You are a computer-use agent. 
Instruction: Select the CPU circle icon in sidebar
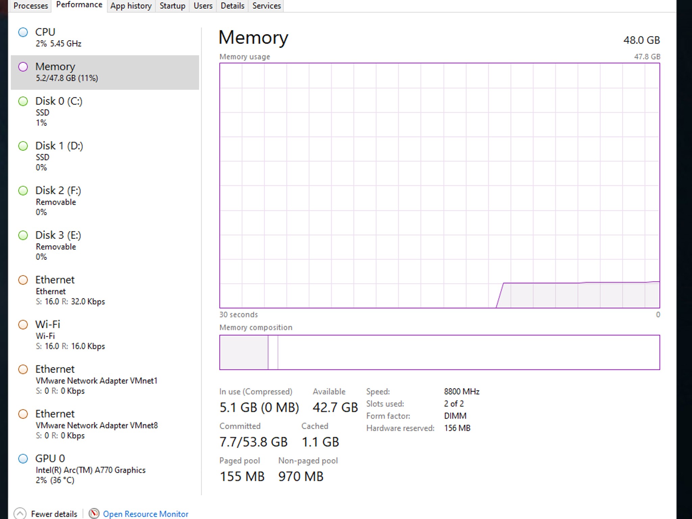coord(23,32)
